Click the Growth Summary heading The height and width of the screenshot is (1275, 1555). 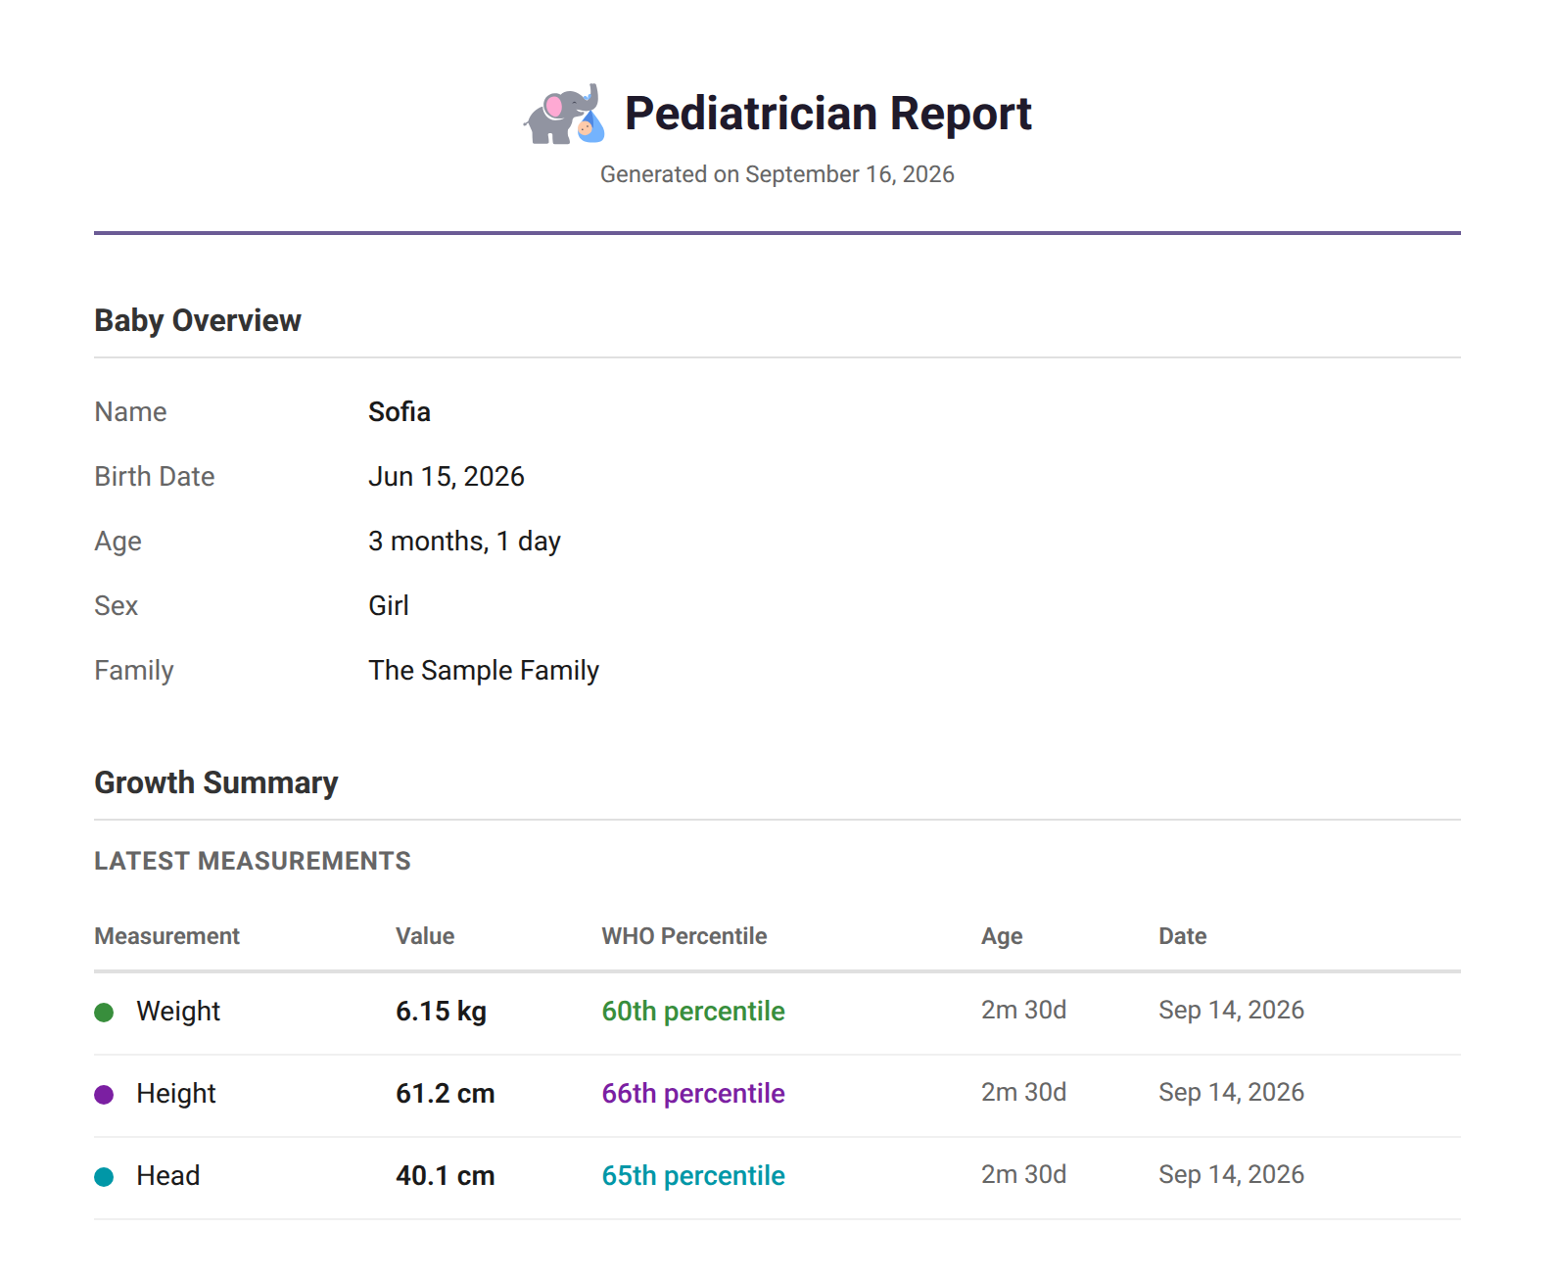(x=216, y=782)
